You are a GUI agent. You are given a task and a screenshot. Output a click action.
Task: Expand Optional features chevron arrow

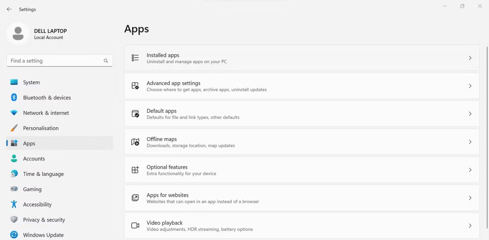click(x=470, y=170)
